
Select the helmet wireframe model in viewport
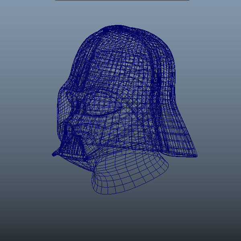point(125,92)
